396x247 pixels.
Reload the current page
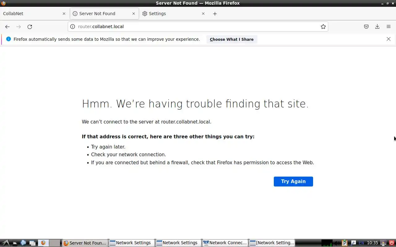point(30,27)
